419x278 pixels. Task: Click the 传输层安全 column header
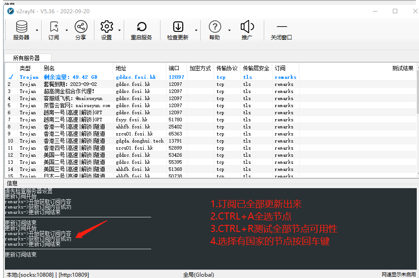256,68
